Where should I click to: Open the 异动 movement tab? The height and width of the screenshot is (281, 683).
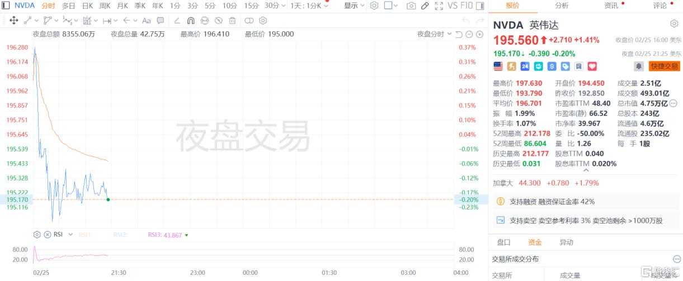pyautogui.click(x=566, y=242)
